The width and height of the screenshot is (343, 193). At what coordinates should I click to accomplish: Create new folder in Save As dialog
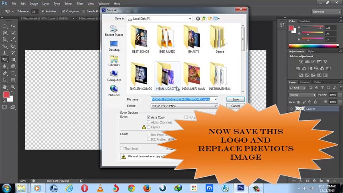[x=209, y=18]
